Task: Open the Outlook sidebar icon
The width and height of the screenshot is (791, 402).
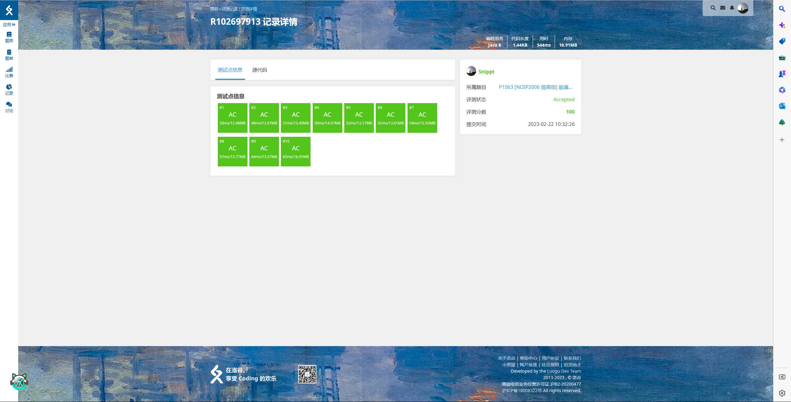Action: [782, 106]
